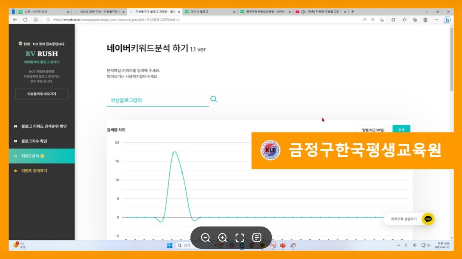Open the collections icon
This screenshot has width=462, height=259.
tap(415, 20)
